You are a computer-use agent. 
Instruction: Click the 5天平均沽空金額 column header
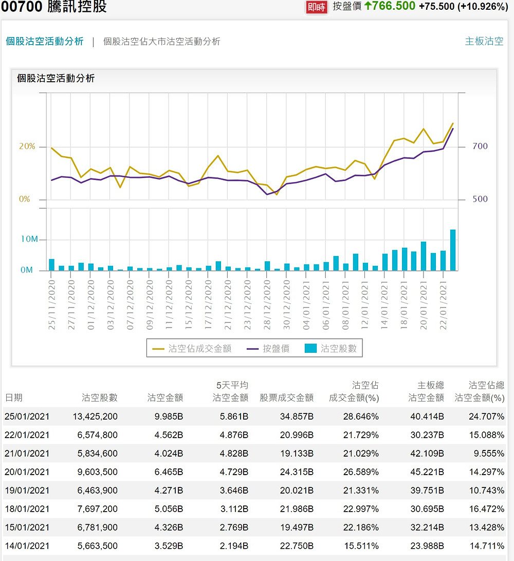tap(230, 391)
